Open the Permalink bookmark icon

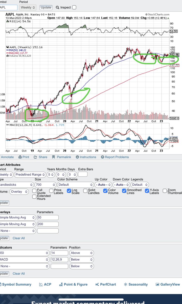pyautogui.click(x=53, y=157)
